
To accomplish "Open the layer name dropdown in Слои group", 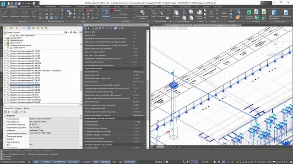I will pyautogui.click(x=98, y=10).
